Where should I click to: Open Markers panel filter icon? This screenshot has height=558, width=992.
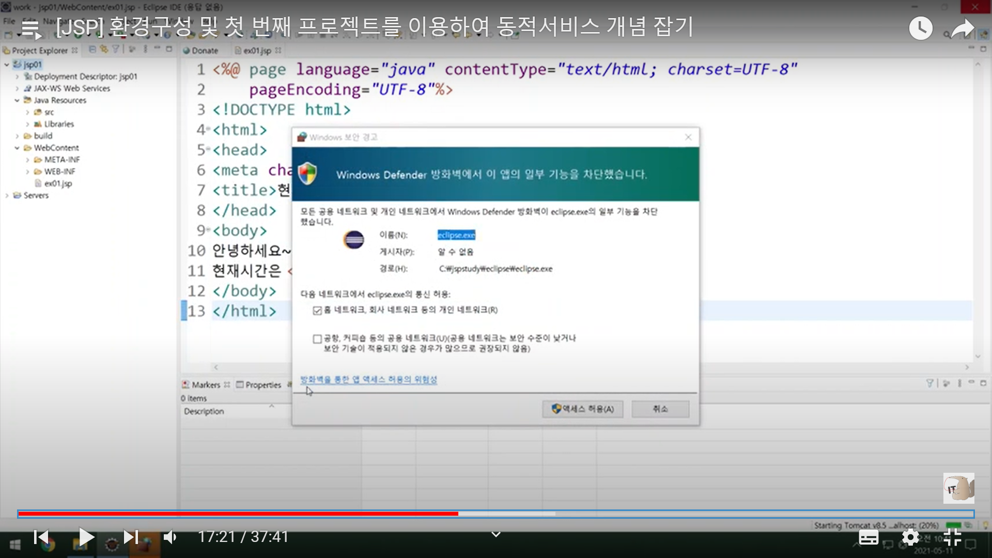click(930, 383)
